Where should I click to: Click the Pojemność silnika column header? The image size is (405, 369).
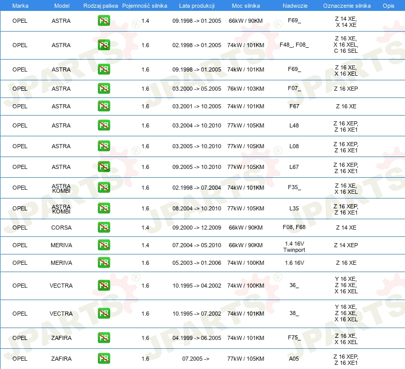pyautogui.click(x=144, y=6)
